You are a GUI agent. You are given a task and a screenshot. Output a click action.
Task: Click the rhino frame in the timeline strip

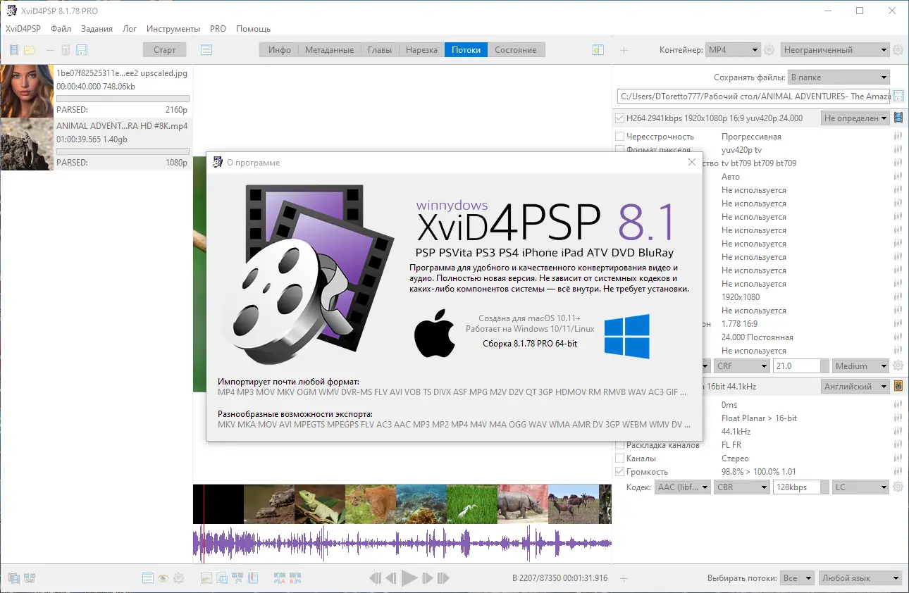tap(523, 504)
